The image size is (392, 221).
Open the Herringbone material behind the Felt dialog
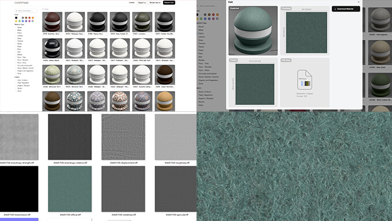[380, 20]
